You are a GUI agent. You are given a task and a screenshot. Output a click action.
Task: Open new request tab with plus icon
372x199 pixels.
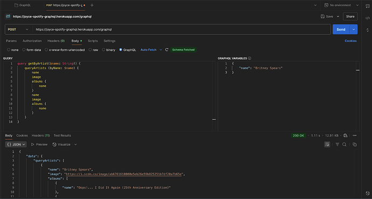92,5
